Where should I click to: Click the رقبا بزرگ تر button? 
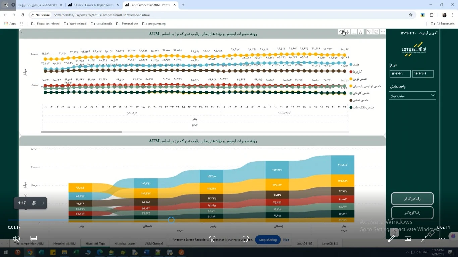click(x=412, y=199)
